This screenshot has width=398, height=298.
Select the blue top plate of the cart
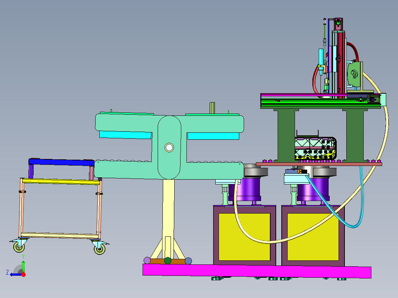click(x=61, y=162)
